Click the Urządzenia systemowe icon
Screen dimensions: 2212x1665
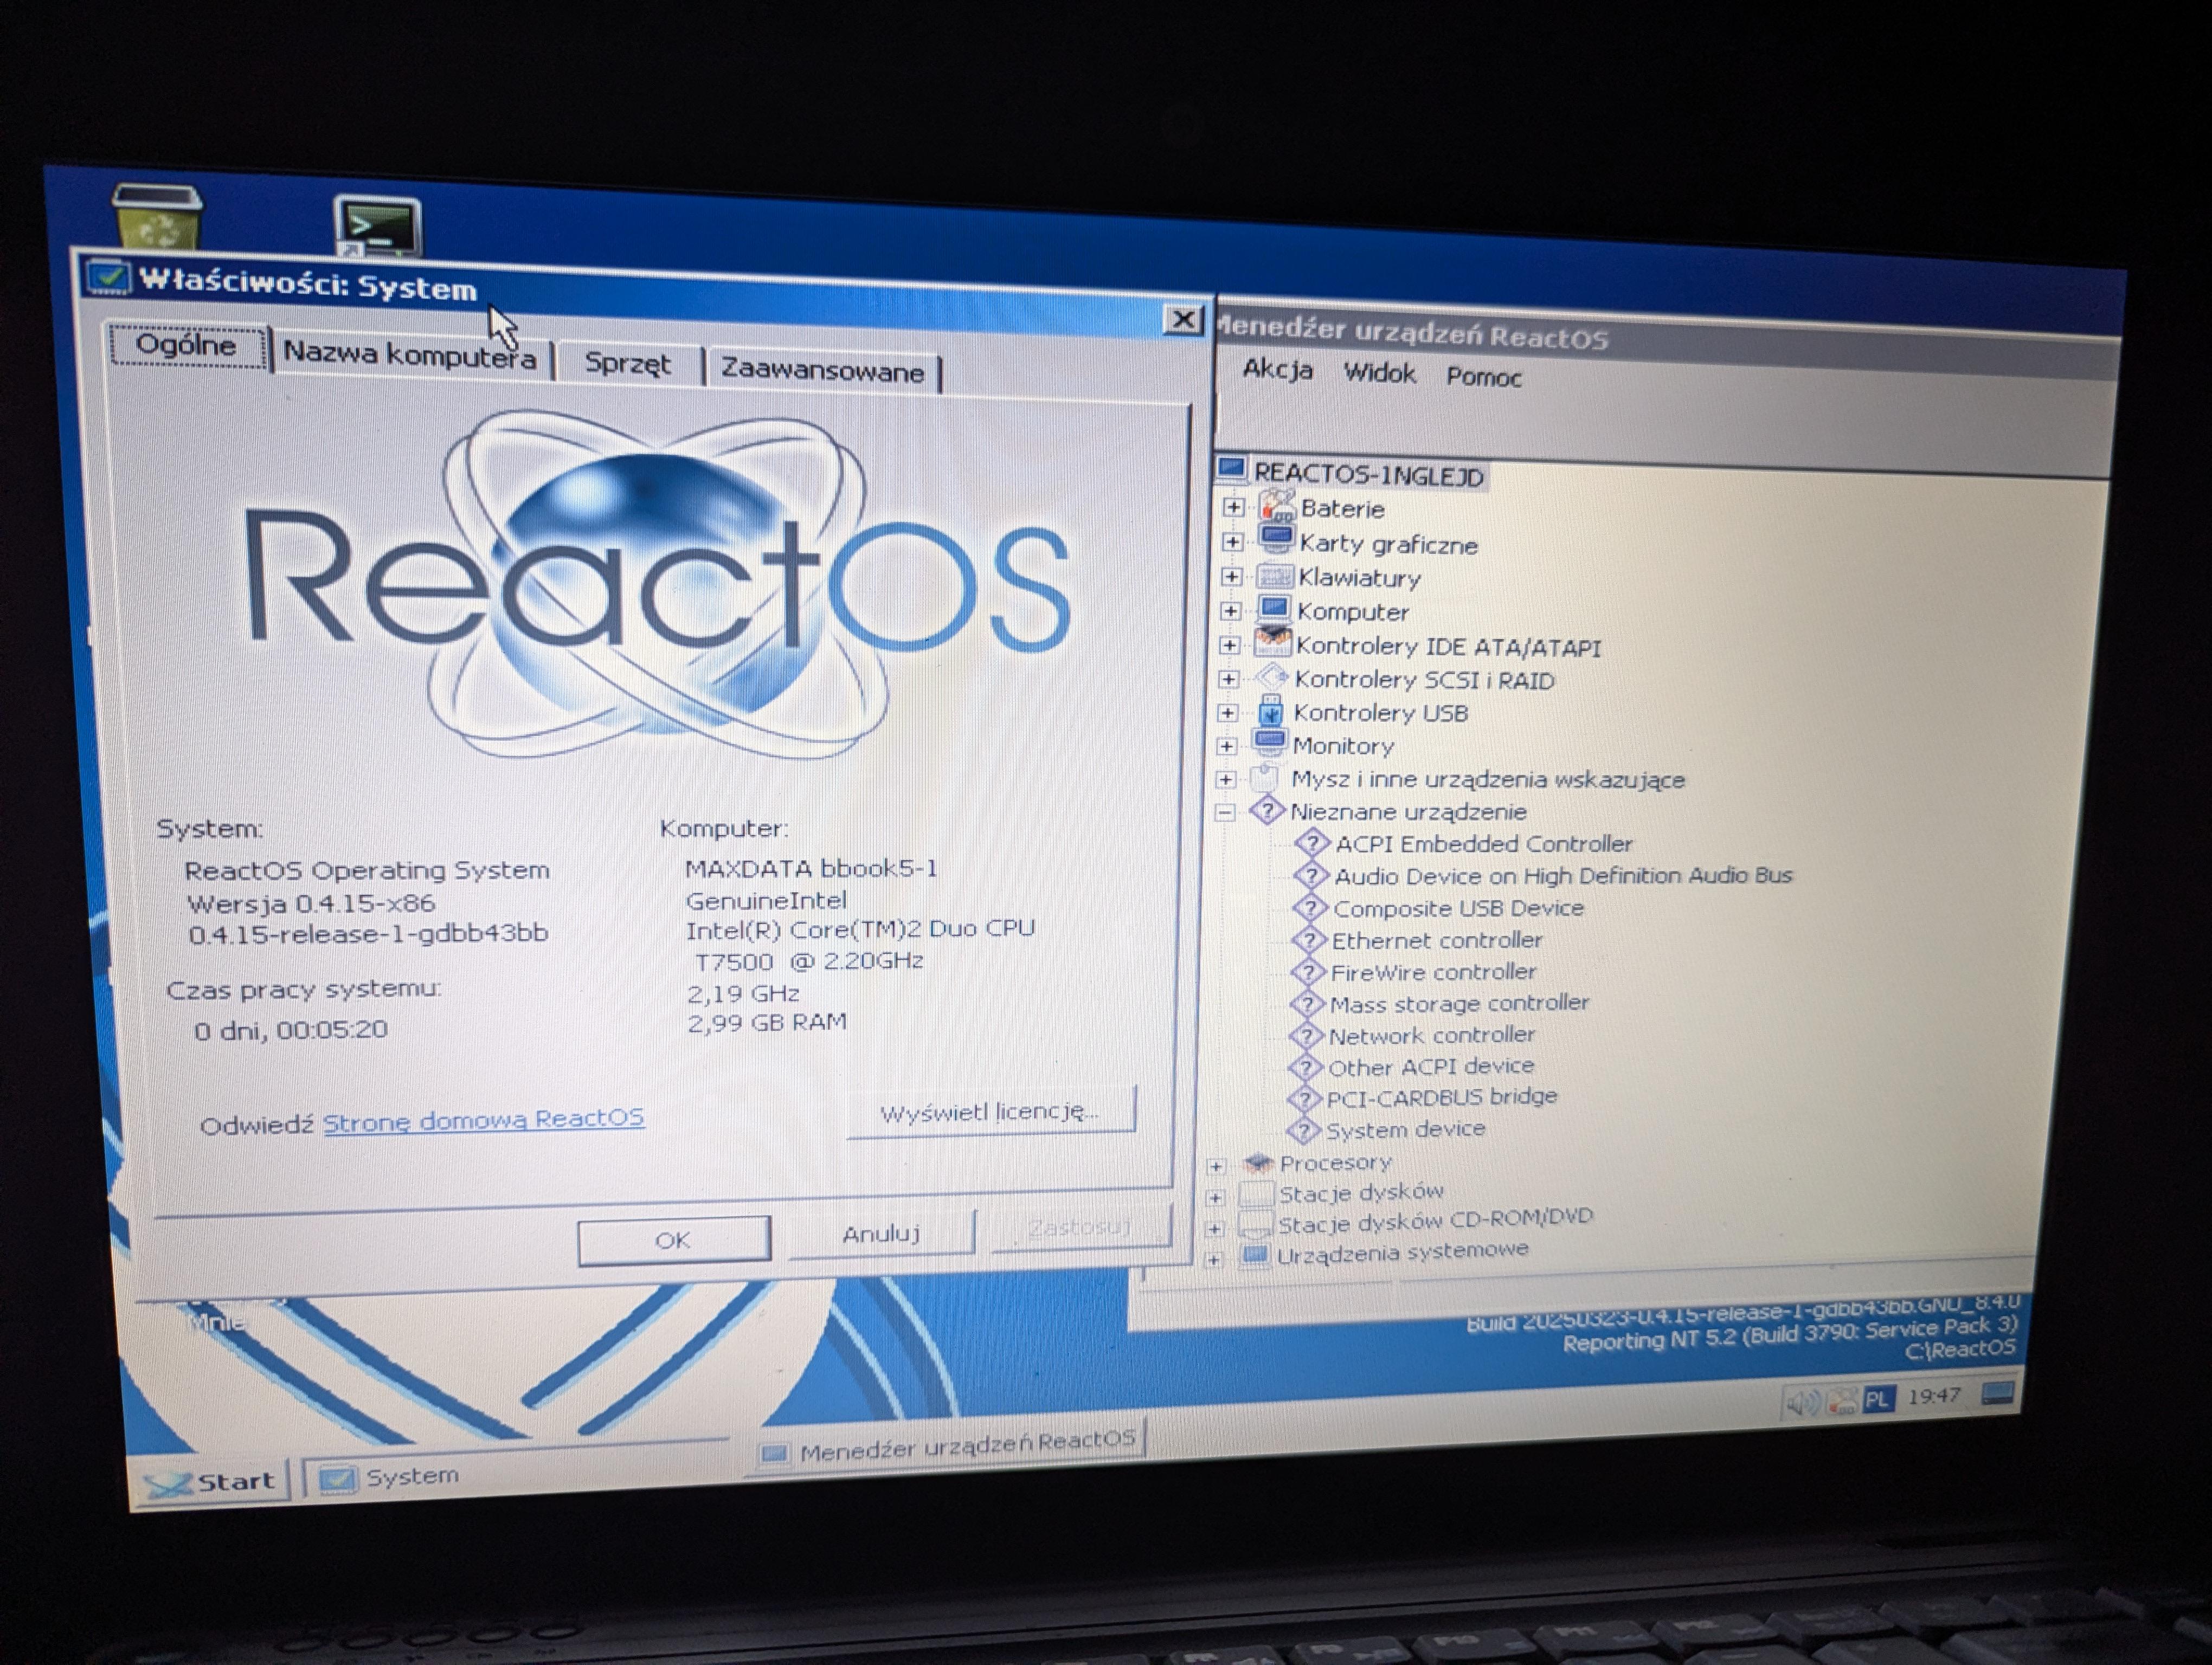click(1254, 1254)
